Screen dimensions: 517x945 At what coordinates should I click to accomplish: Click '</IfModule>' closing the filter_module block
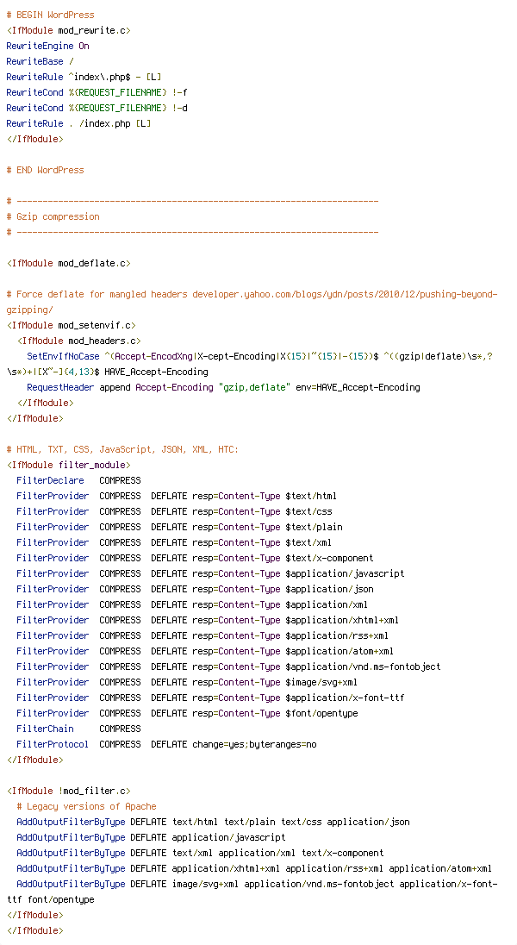coord(35,760)
